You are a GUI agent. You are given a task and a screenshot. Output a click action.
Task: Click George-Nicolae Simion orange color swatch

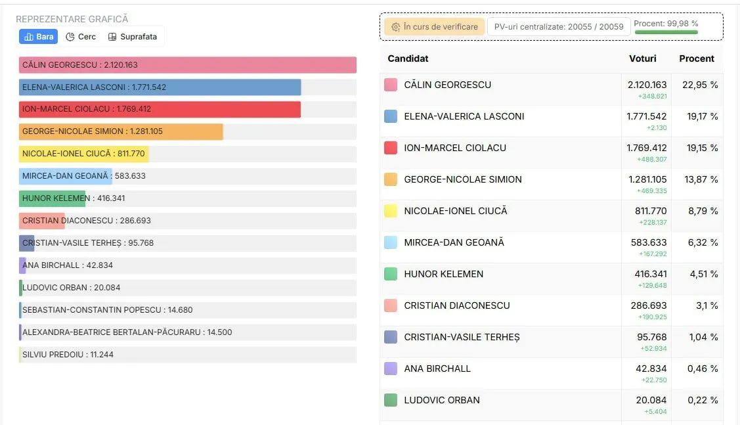coord(391,179)
